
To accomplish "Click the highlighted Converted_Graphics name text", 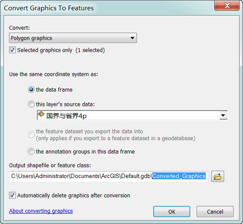I will 179,176.
